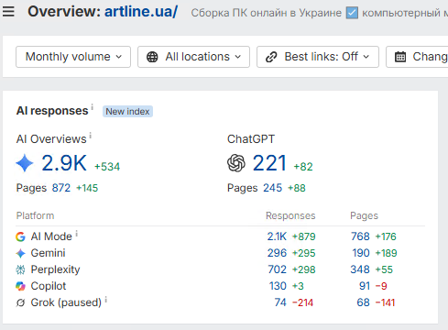Screen dimensions: 448x330
Task: Open Gemini responses value 296
Action: (277, 253)
